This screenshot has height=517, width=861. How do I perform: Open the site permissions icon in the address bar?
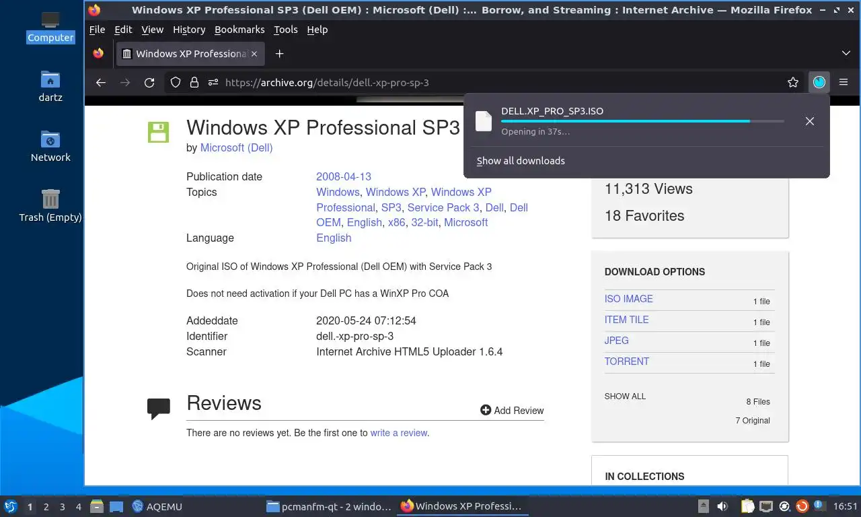(x=213, y=82)
